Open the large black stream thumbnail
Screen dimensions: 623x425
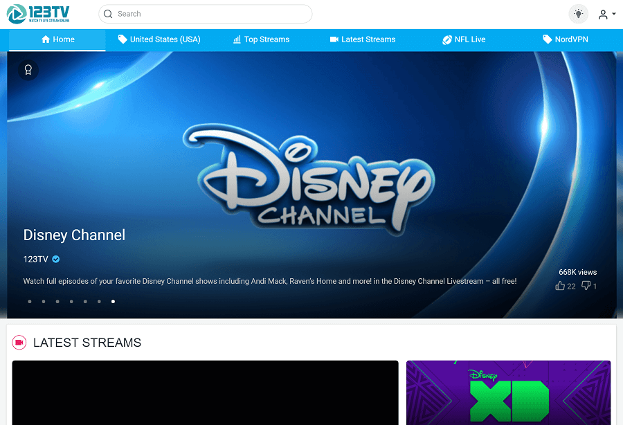pyautogui.click(x=205, y=392)
